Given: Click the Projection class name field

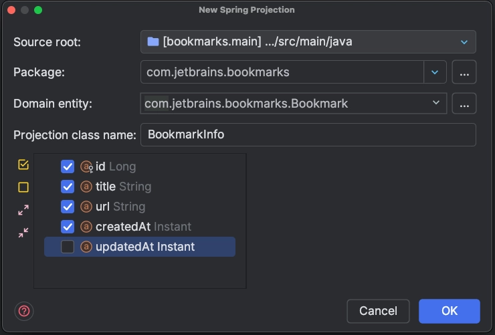Looking at the screenshot, I should 308,134.
